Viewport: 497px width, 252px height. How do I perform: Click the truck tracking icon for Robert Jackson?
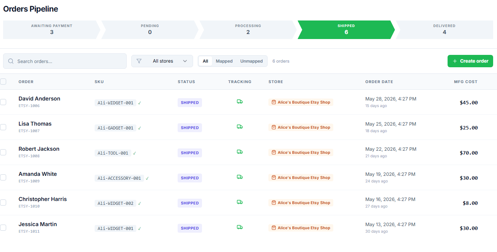pos(240,152)
